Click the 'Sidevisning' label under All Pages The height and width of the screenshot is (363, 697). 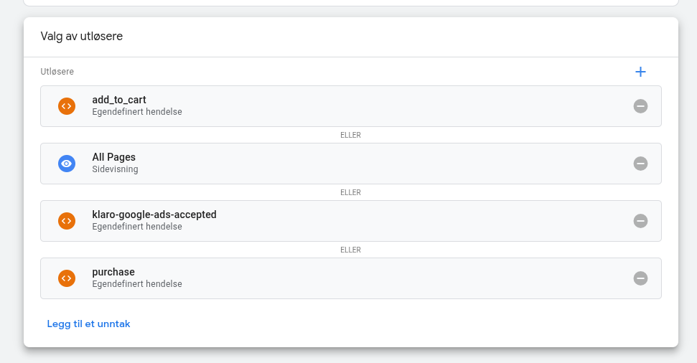115,169
